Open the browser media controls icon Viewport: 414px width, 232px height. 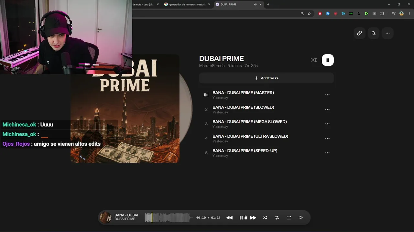click(x=394, y=14)
